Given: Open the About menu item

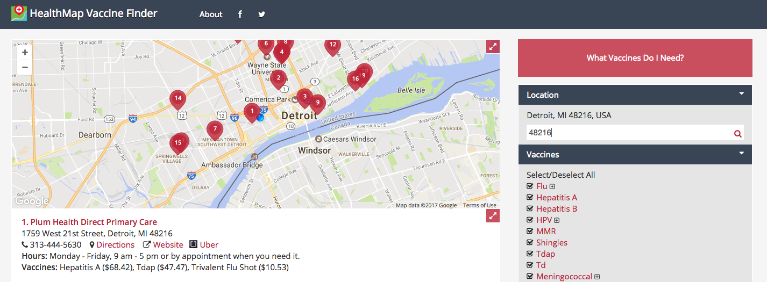Looking at the screenshot, I should (x=211, y=15).
